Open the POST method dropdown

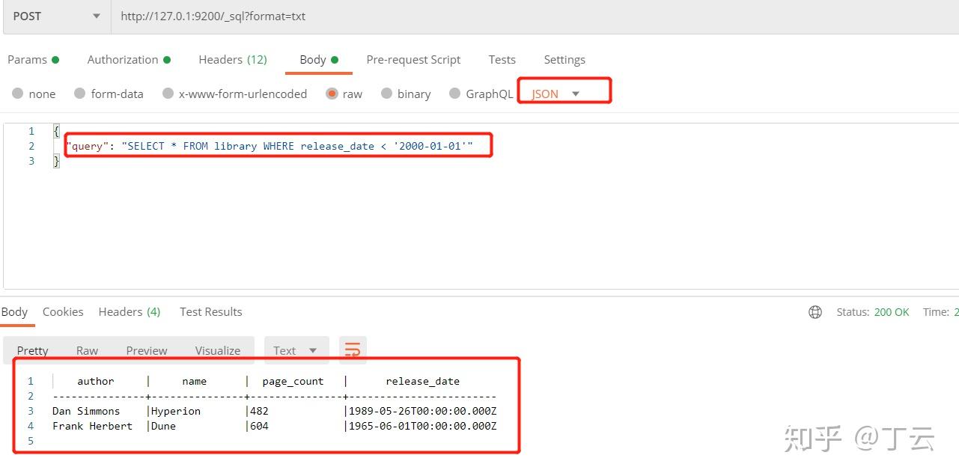click(x=56, y=16)
